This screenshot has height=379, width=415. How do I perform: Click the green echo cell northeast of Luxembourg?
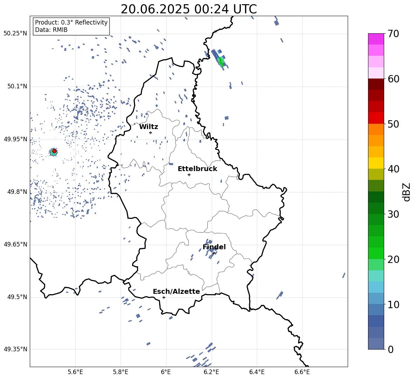click(221, 62)
